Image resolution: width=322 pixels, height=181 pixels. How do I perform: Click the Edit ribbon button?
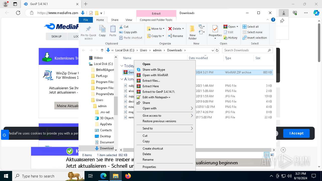pyautogui.click(x=228, y=32)
